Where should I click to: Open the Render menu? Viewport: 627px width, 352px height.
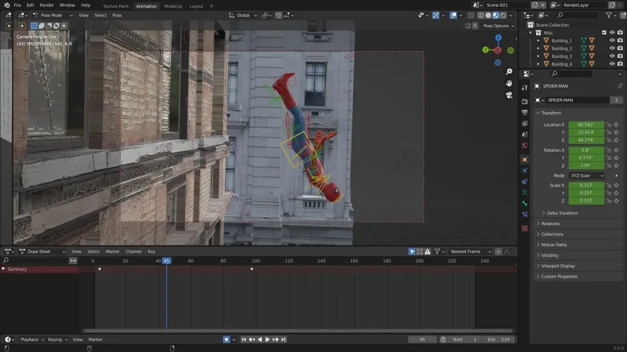click(x=47, y=5)
